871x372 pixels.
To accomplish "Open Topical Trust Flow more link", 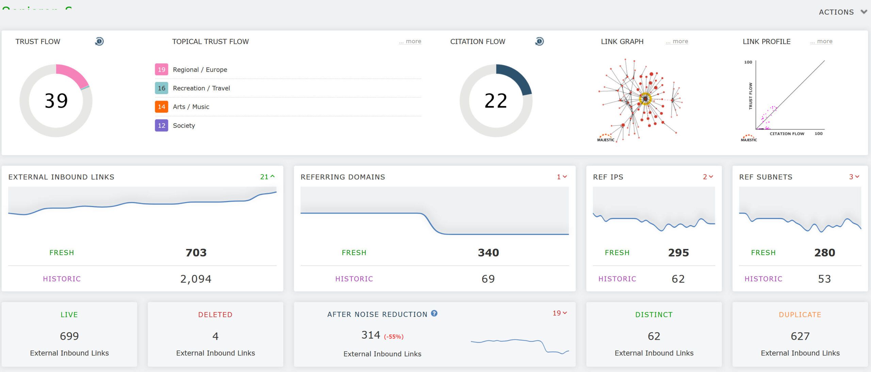I will 410,41.
